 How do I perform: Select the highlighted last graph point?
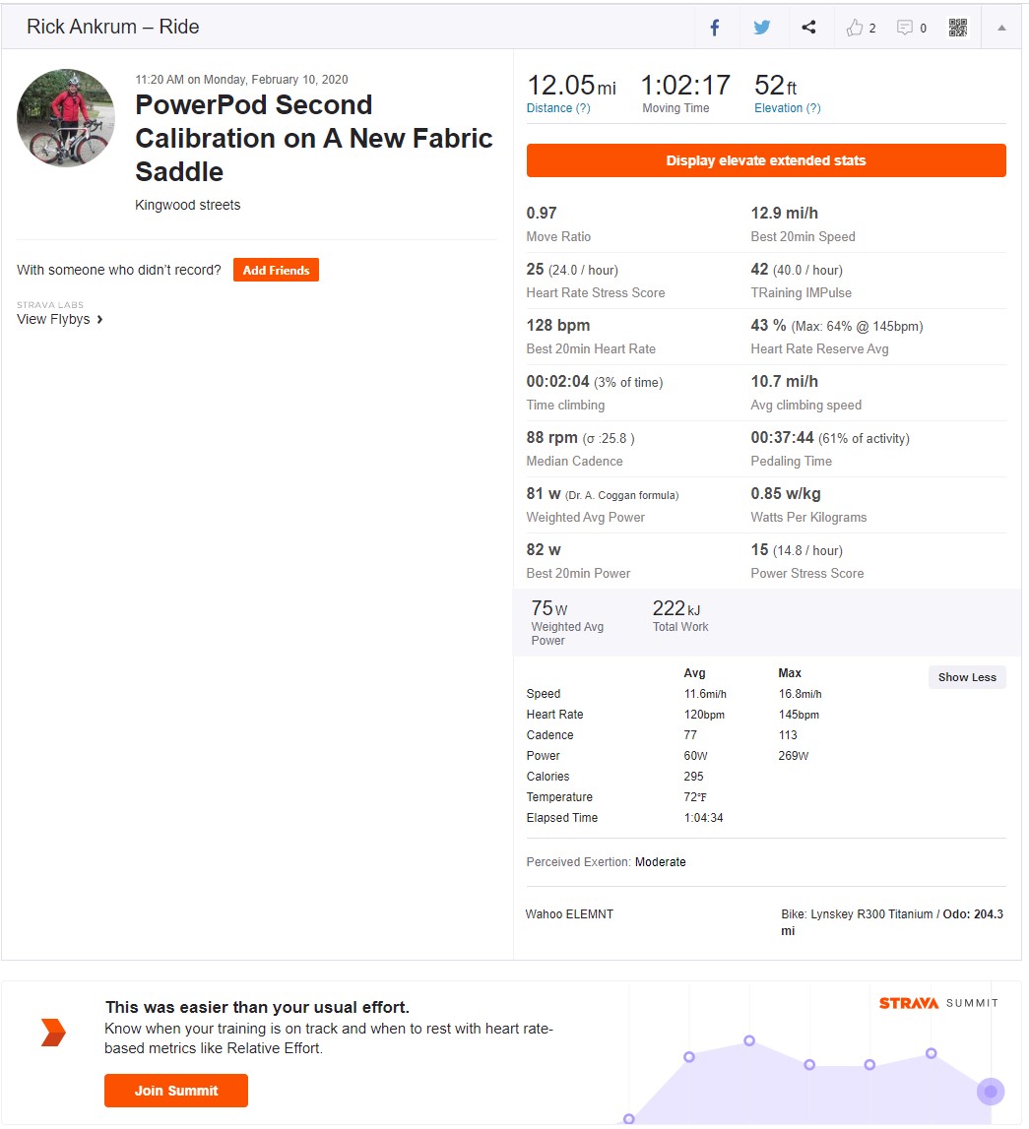click(x=991, y=1092)
